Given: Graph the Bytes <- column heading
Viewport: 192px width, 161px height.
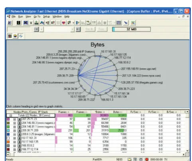Looking at the screenshot, I should (x=118, y=112).
